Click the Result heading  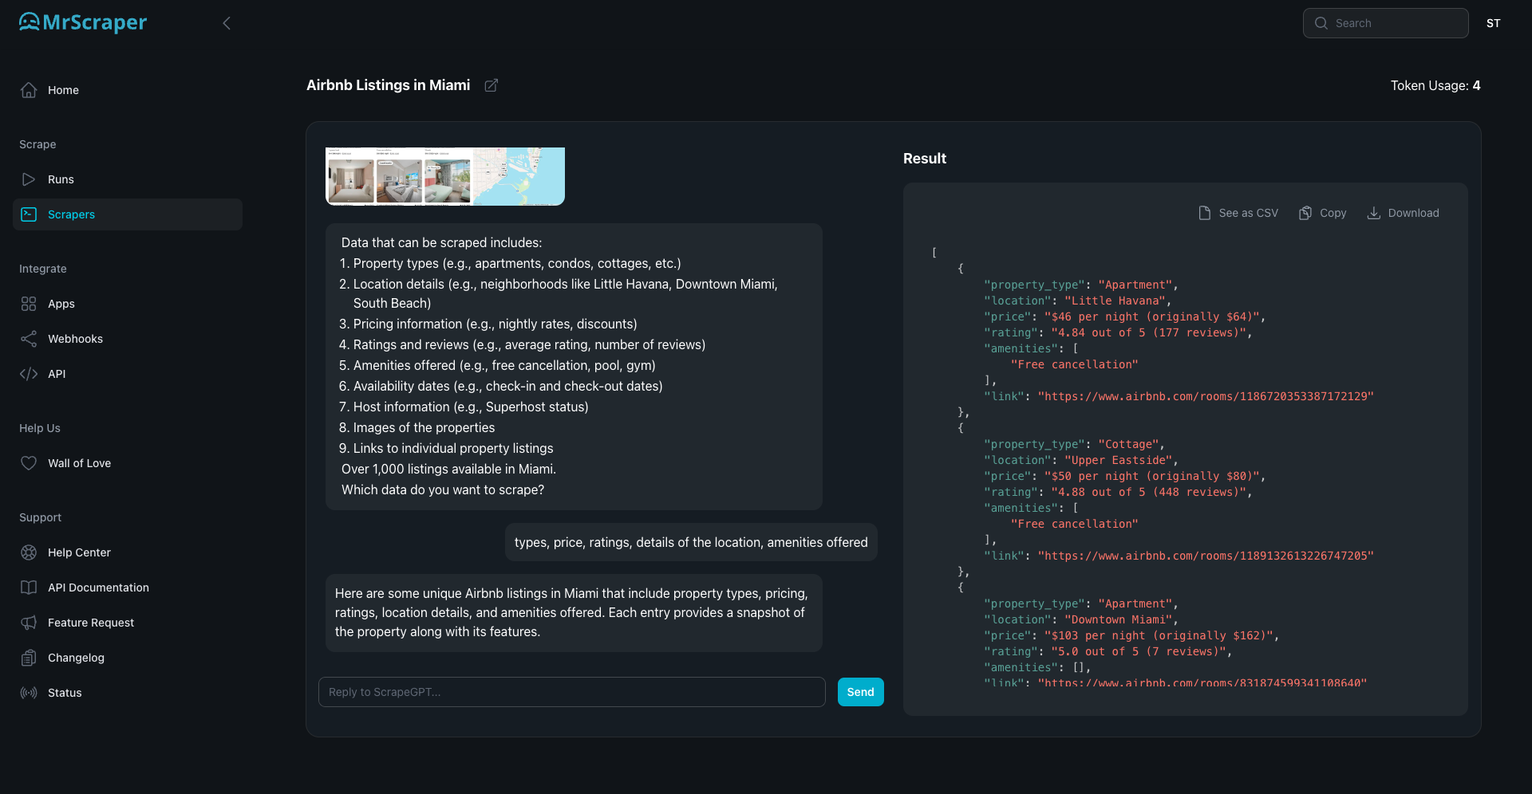[924, 159]
